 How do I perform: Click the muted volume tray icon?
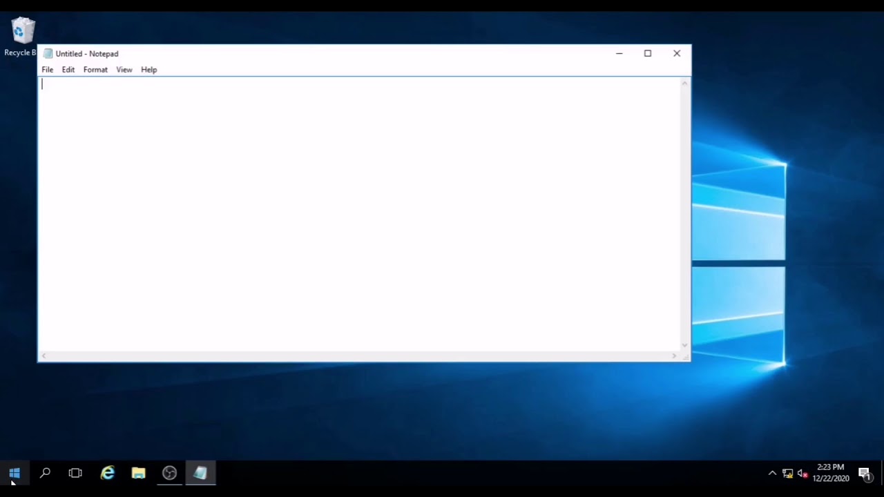pos(803,474)
